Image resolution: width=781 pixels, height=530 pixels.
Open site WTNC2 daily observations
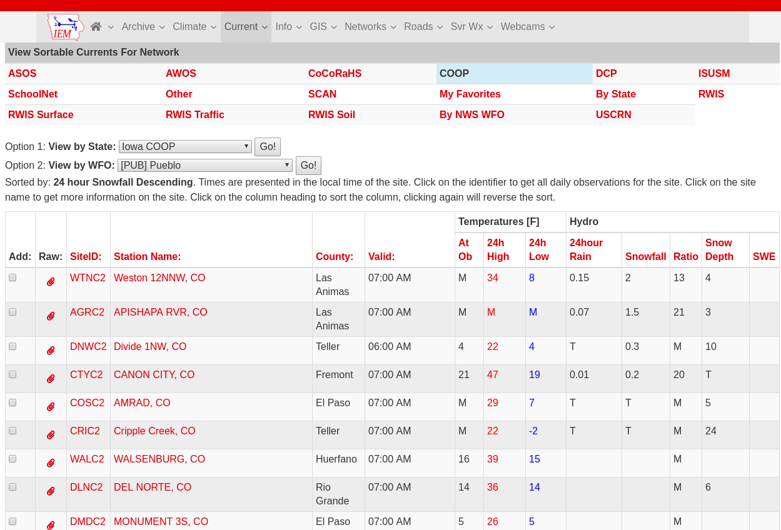point(88,277)
